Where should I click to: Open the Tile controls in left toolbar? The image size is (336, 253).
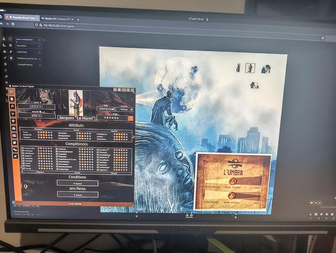(x=5, y=52)
